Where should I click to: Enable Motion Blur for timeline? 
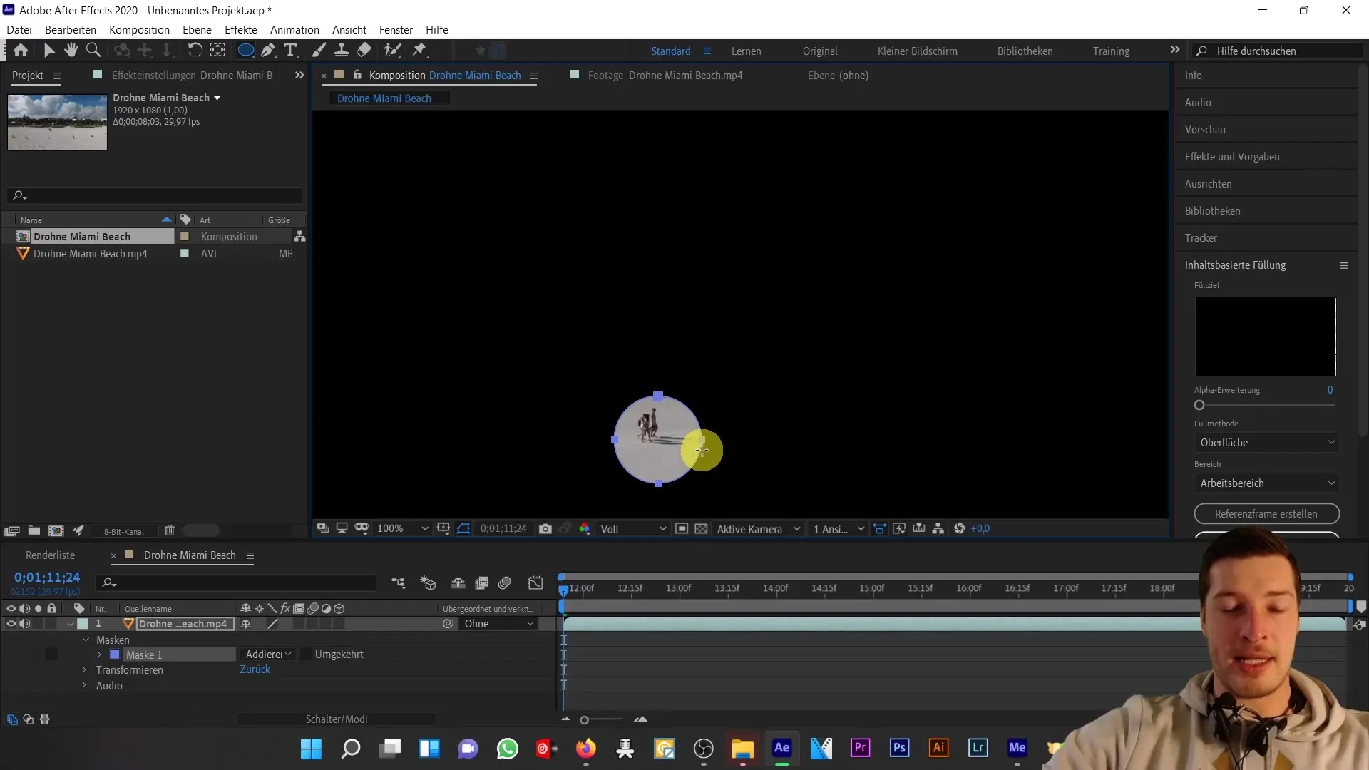pos(505,583)
